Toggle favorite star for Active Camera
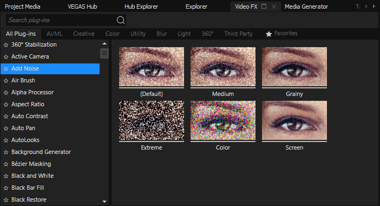The image size is (380, 206). (x=6, y=57)
